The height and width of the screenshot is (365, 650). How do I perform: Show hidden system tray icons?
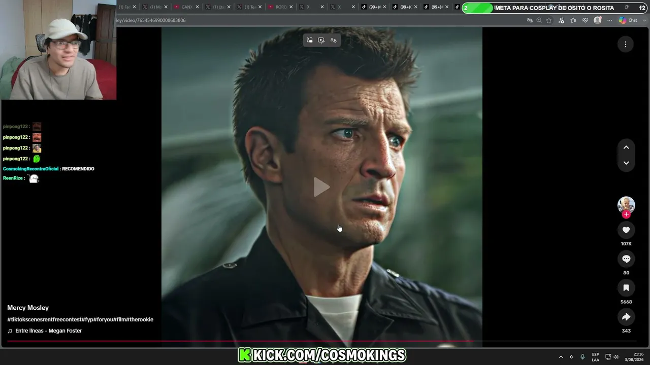pos(561,357)
